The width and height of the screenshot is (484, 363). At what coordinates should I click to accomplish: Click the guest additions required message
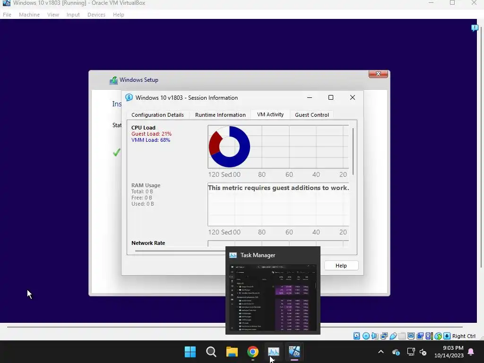click(278, 188)
